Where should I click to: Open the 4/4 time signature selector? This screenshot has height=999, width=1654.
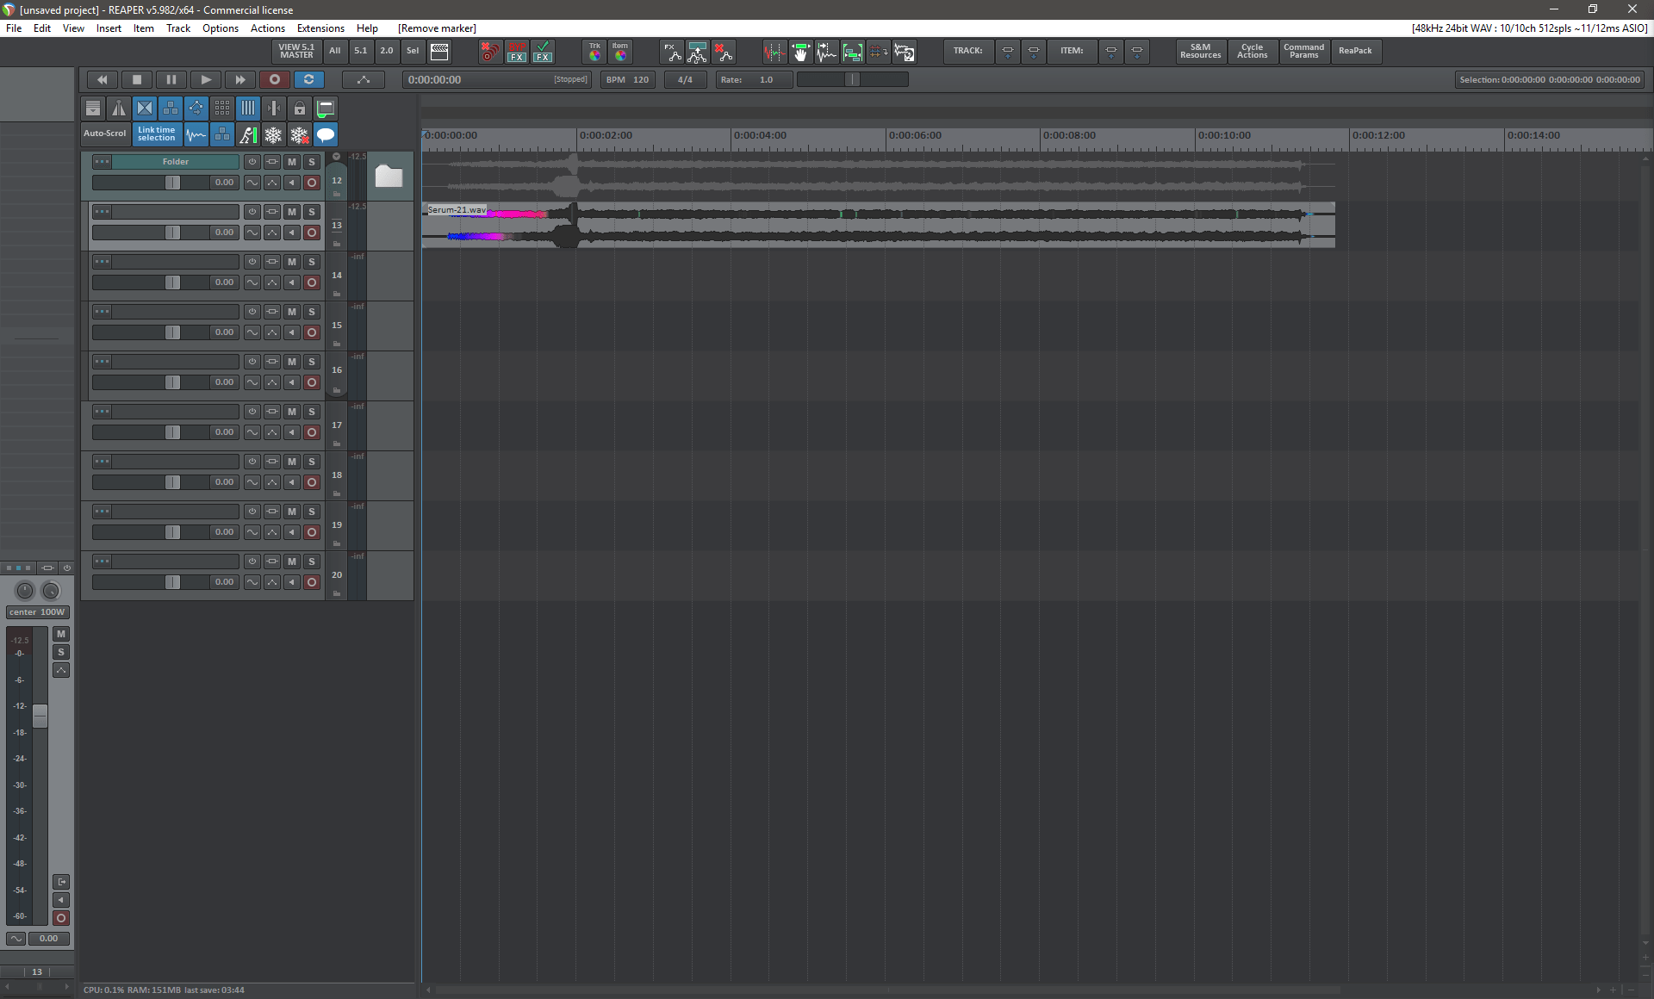[685, 79]
